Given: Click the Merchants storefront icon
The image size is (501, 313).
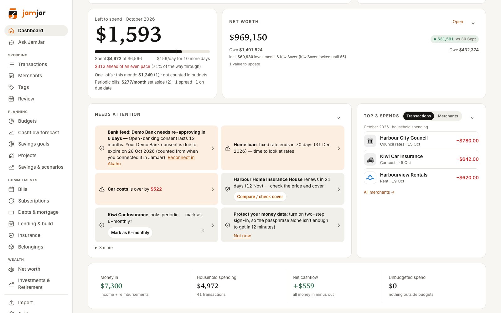Looking at the screenshot, I should (11, 76).
